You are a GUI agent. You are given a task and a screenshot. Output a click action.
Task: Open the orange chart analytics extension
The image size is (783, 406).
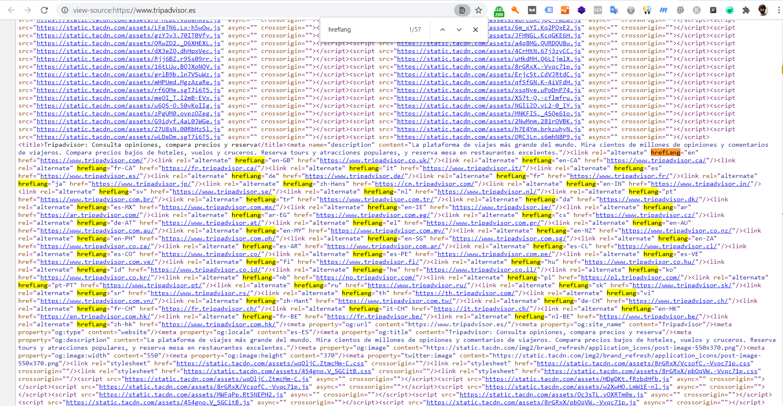pyautogui.click(x=565, y=10)
